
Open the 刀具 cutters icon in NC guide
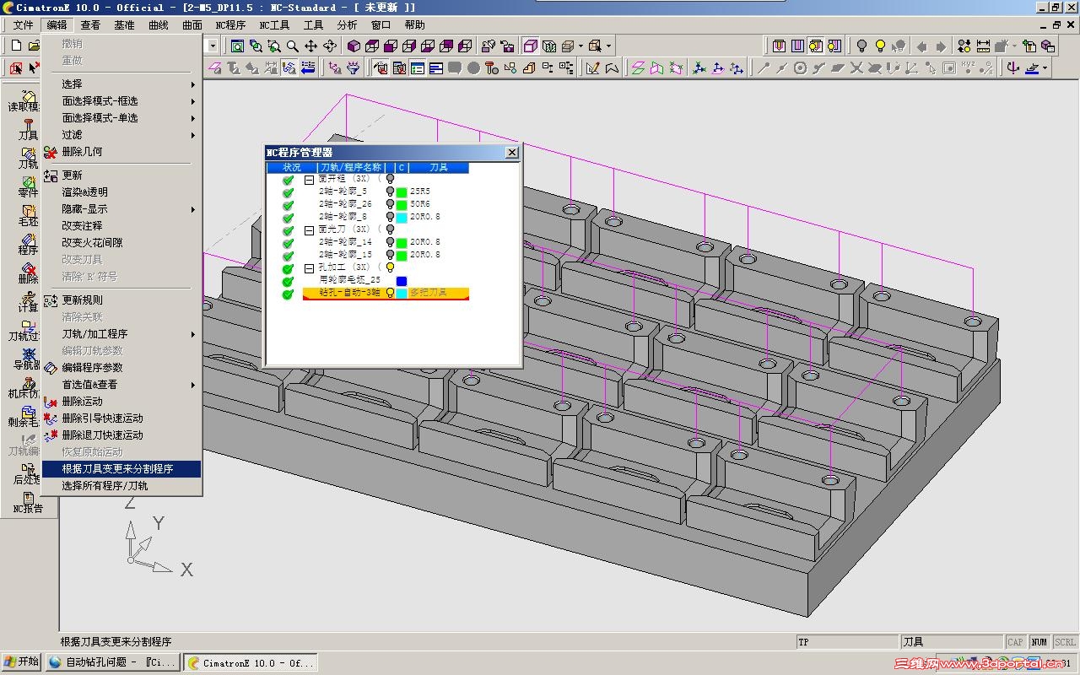pyautogui.click(x=28, y=128)
